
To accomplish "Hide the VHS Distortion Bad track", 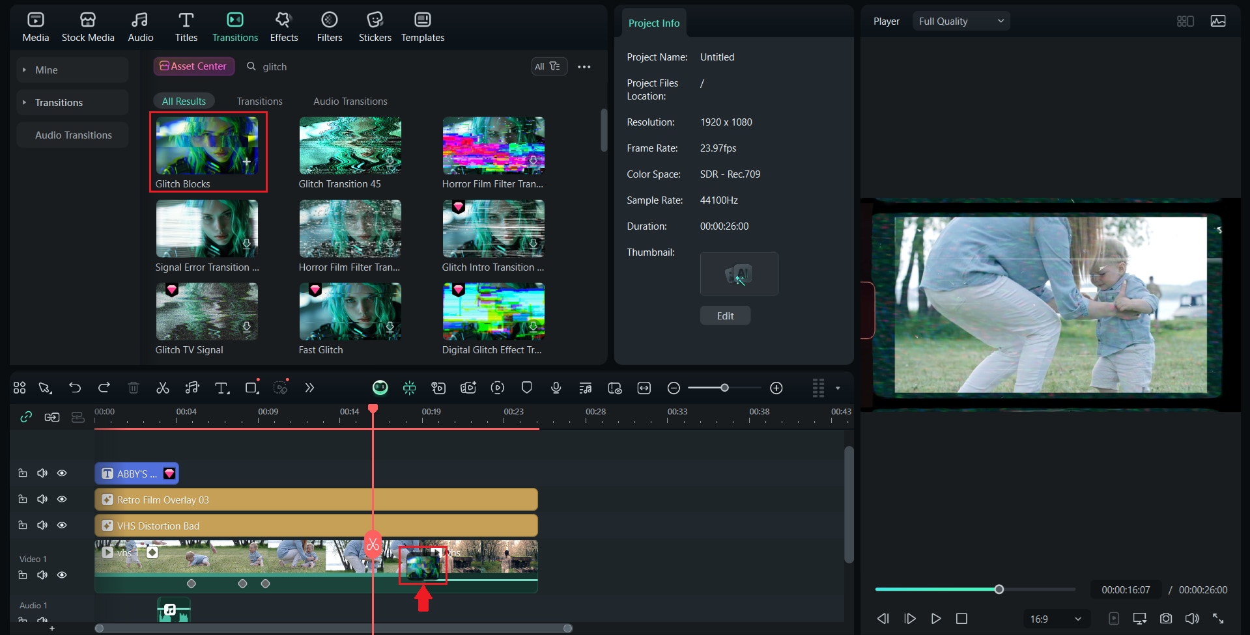I will (62, 525).
